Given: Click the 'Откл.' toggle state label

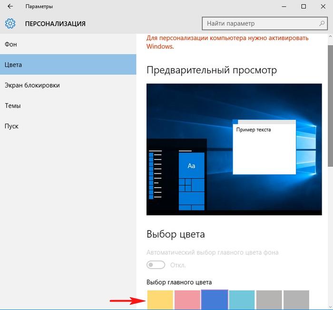Looking at the screenshot, I should (178, 265).
